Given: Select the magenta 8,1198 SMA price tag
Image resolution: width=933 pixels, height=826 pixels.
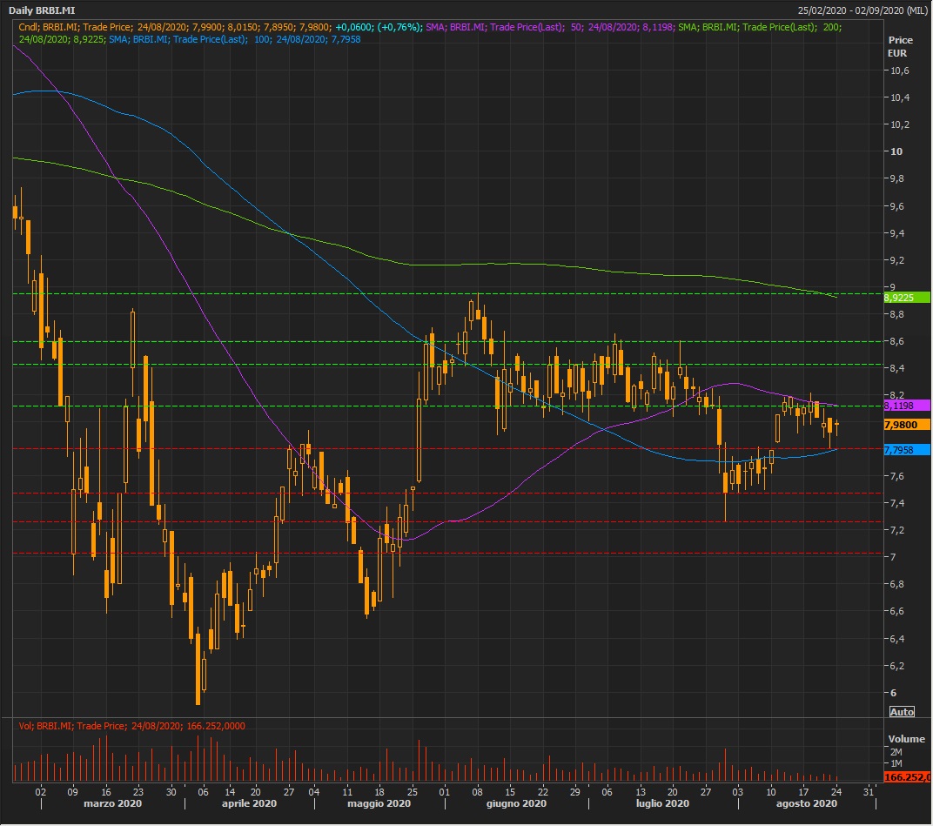Looking at the screenshot, I should pyautogui.click(x=906, y=406).
